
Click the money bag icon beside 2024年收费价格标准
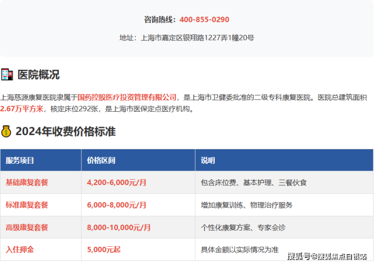(x=7, y=132)
